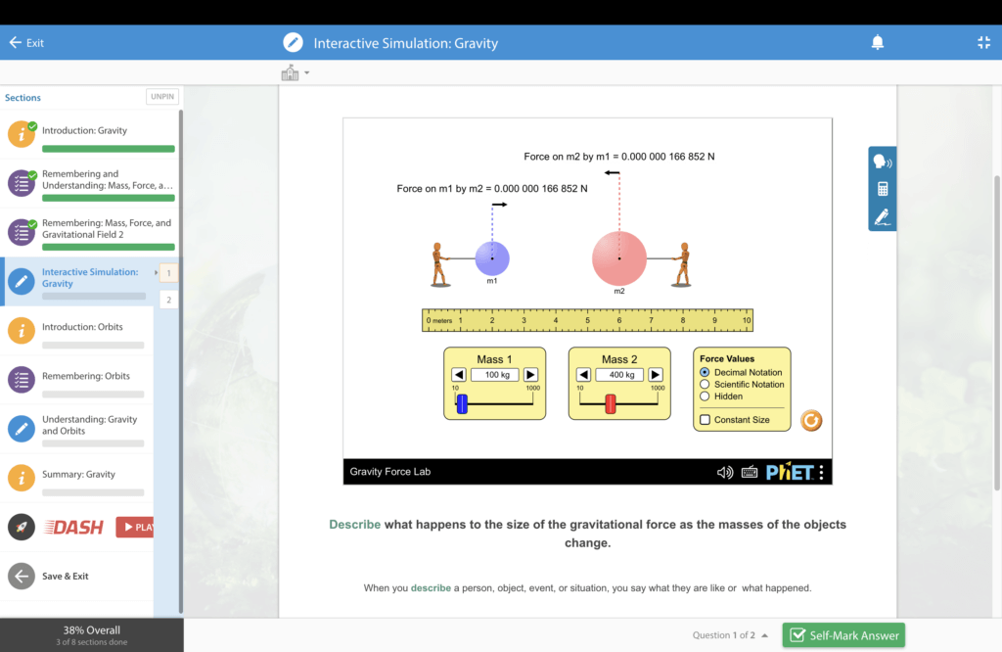The image size is (1002, 652).
Task: Click the notification bell
Action: 877,42
